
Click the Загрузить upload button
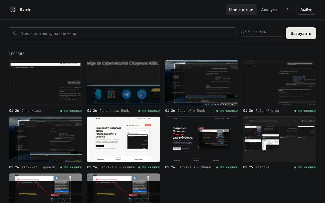(301, 33)
